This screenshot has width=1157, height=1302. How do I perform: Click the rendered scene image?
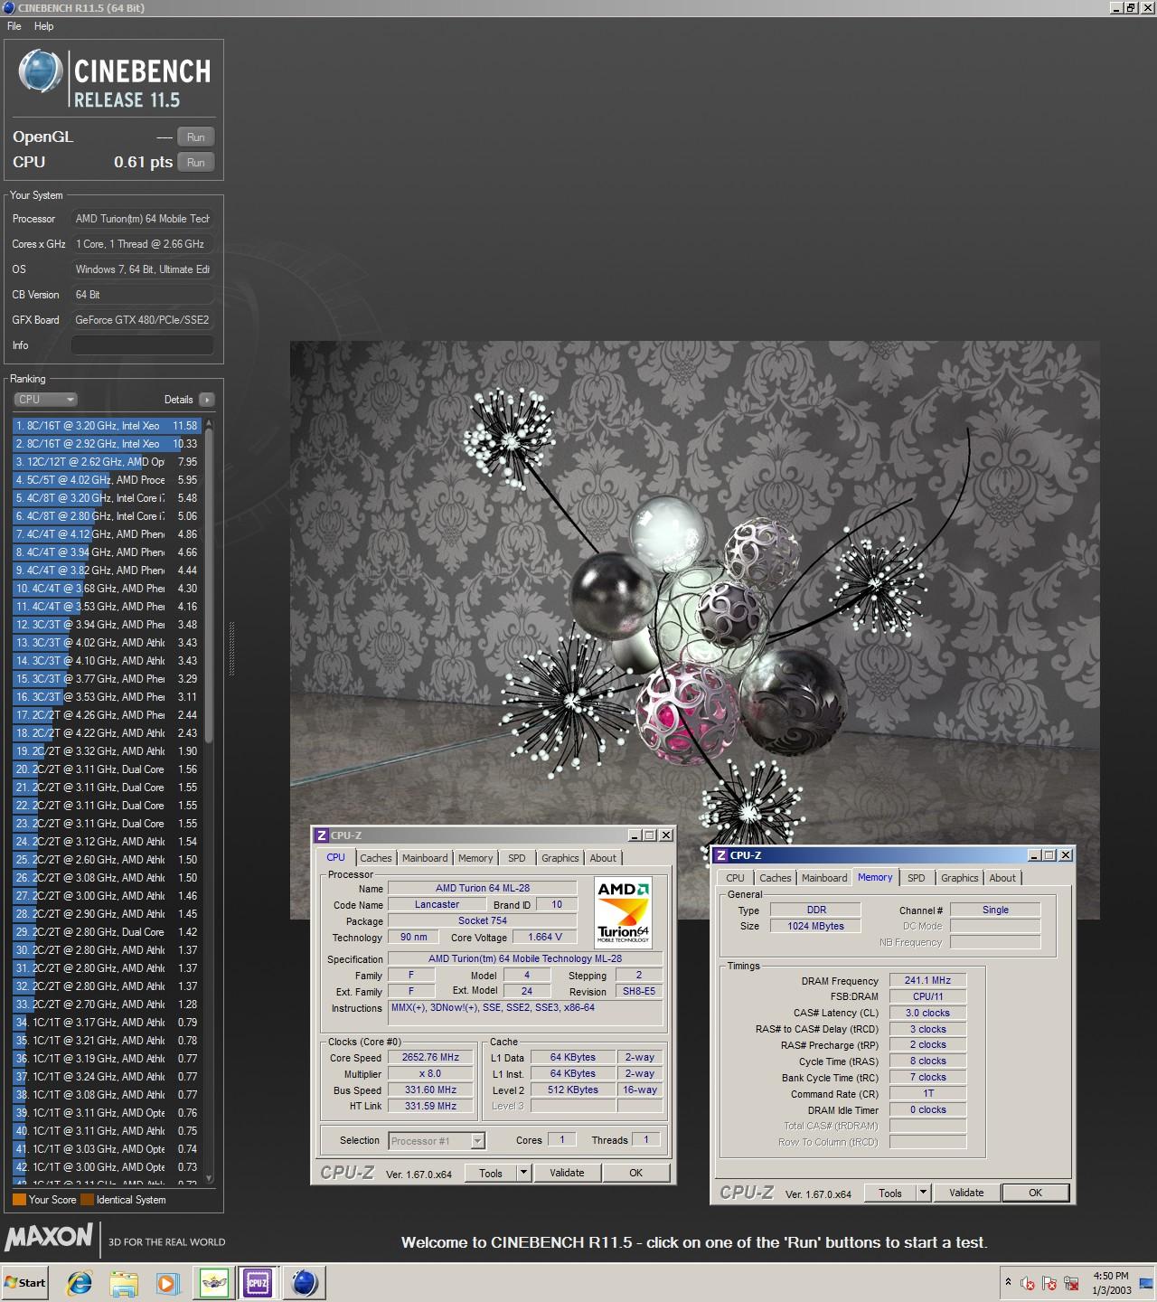694,630
